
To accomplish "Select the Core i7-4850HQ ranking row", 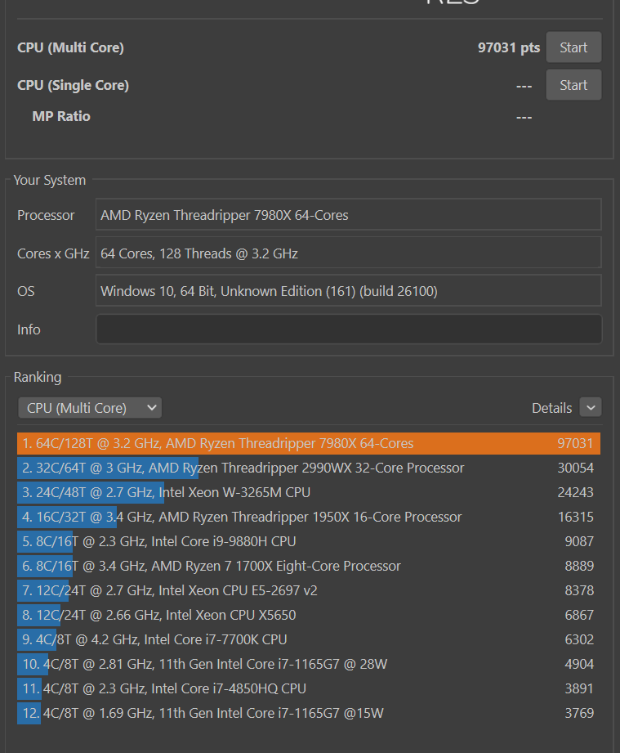I will click(308, 688).
